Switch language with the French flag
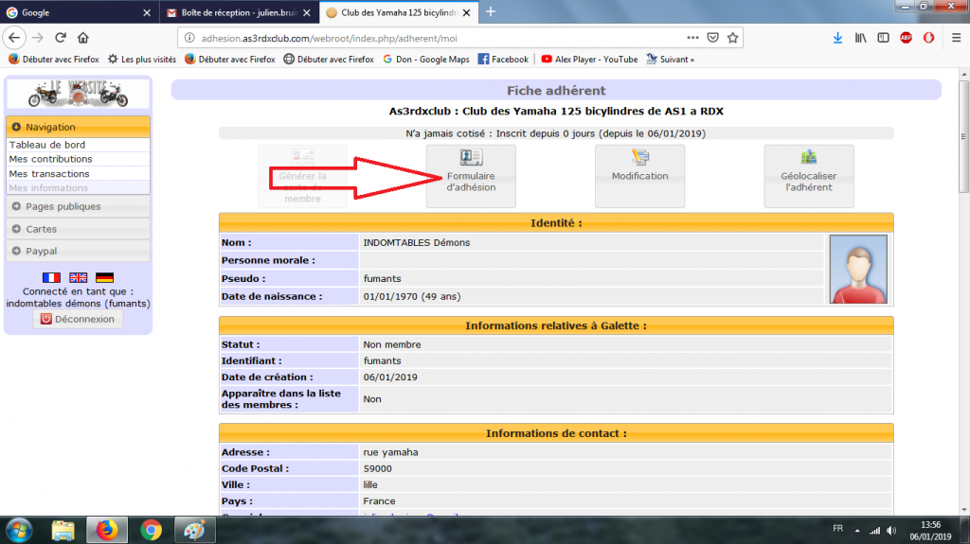970x544 pixels. pos(51,277)
